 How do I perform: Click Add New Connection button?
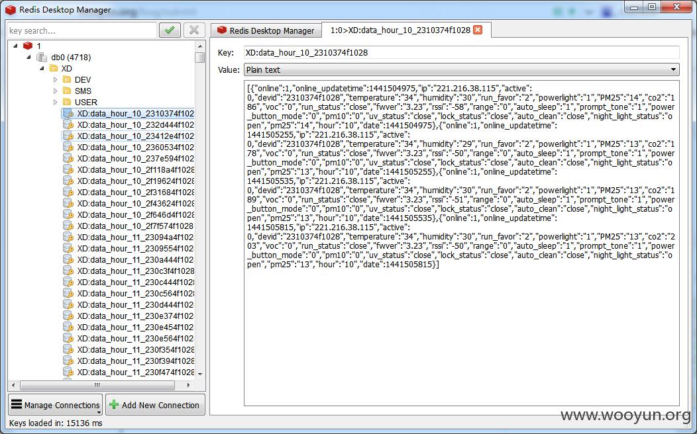coord(155,405)
